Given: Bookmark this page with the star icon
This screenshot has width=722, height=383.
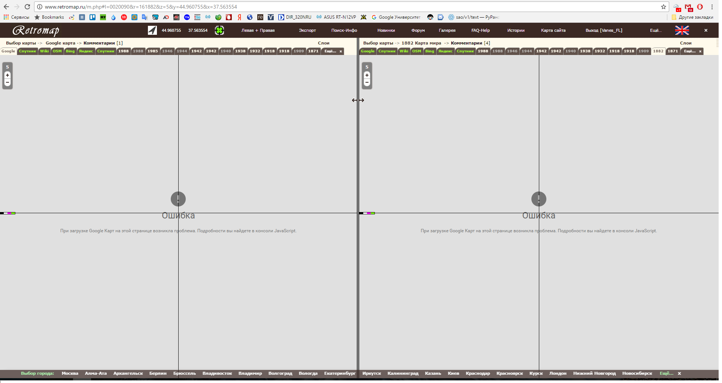Looking at the screenshot, I should click(x=663, y=7).
